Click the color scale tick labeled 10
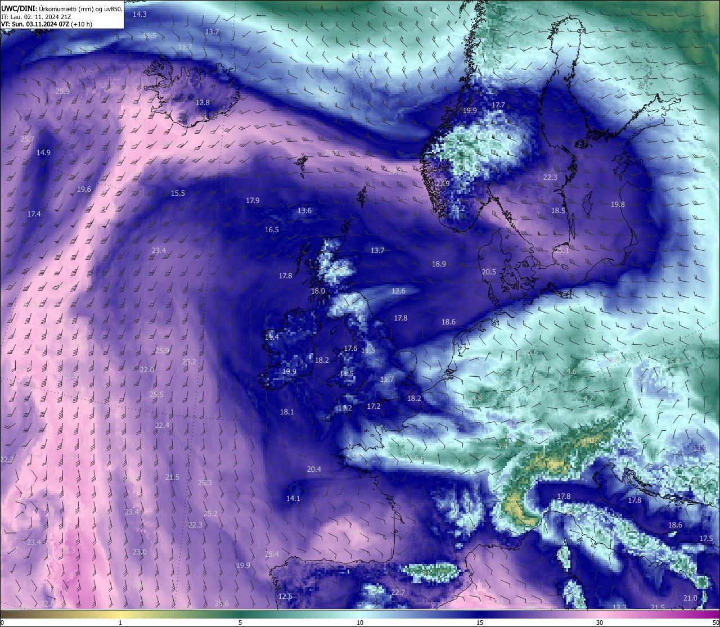Screen dimensions: 720x627 point(360,623)
